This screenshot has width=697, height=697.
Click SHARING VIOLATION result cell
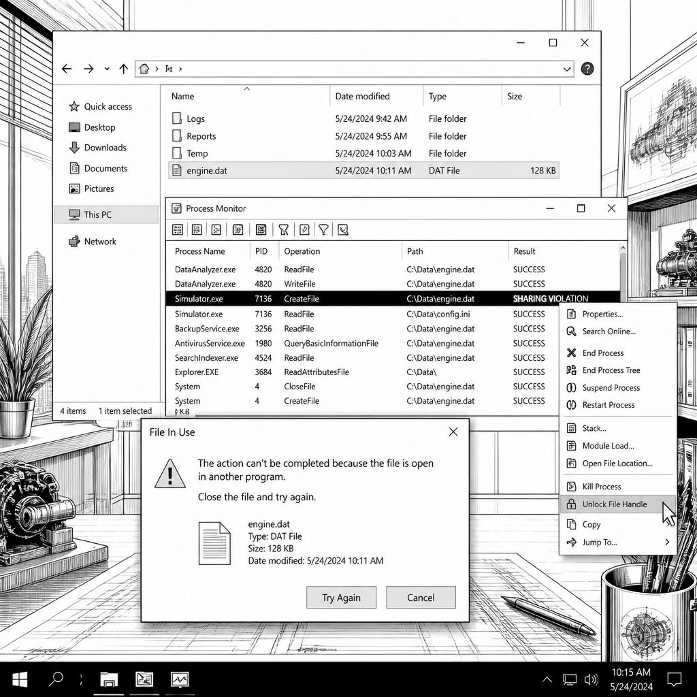click(550, 299)
